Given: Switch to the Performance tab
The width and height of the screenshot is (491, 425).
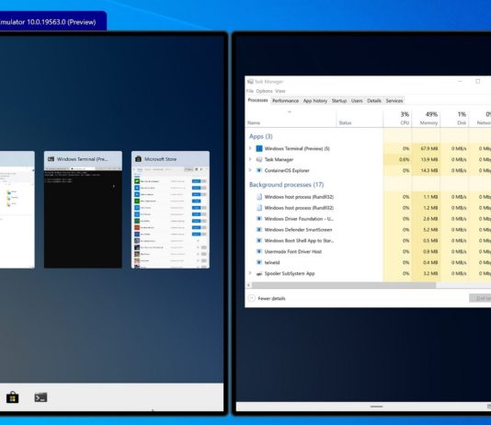Looking at the screenshot, I should click(285, 101).
